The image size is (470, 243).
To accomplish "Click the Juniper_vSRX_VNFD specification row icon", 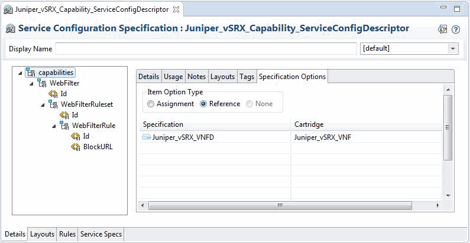I will [146, 137].
